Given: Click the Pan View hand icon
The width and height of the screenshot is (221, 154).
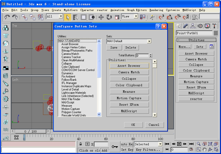Looking at the screenshot, I should click(x=204, y=150).
